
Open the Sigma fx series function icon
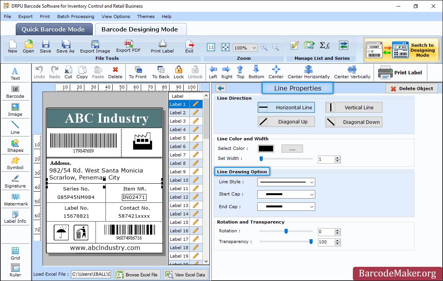pos(325,45)
